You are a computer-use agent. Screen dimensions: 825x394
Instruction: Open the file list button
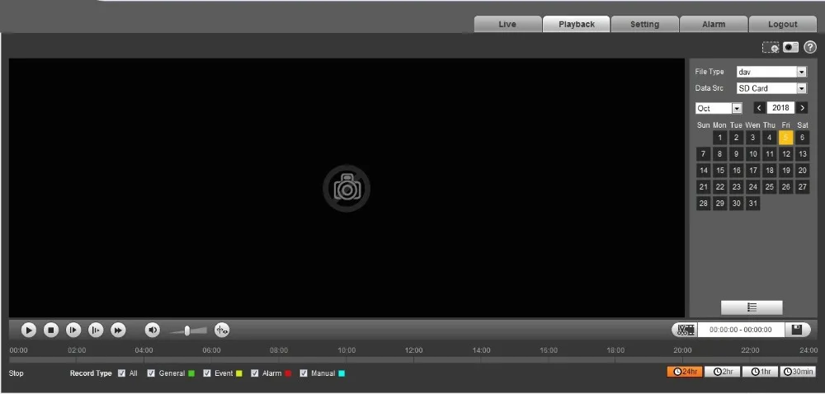[x=752, y=307]
